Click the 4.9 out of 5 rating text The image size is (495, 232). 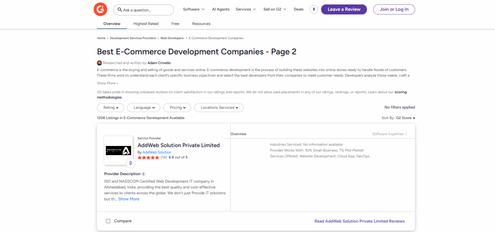point(178,157)
